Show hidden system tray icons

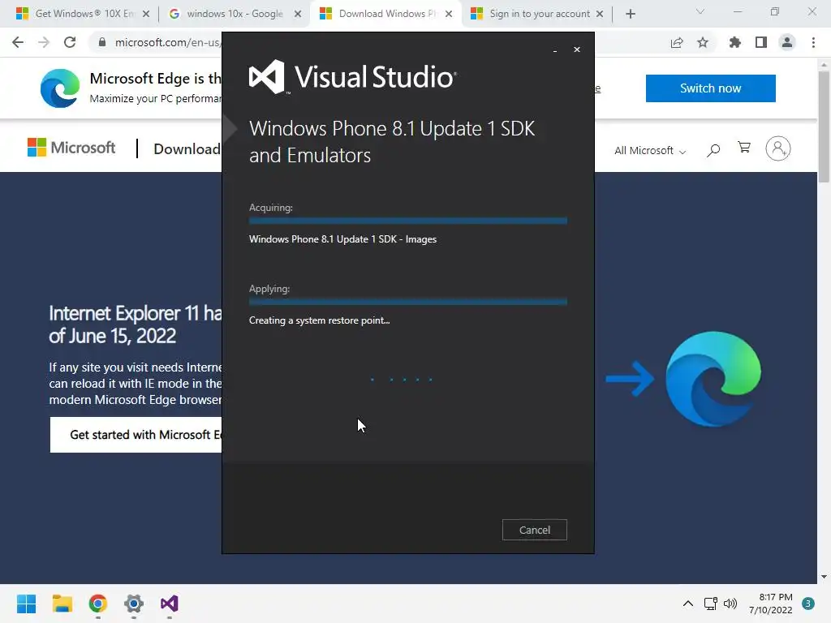(688, 604)
